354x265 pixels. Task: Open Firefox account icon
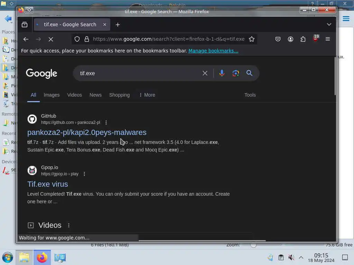coord(290,39)
